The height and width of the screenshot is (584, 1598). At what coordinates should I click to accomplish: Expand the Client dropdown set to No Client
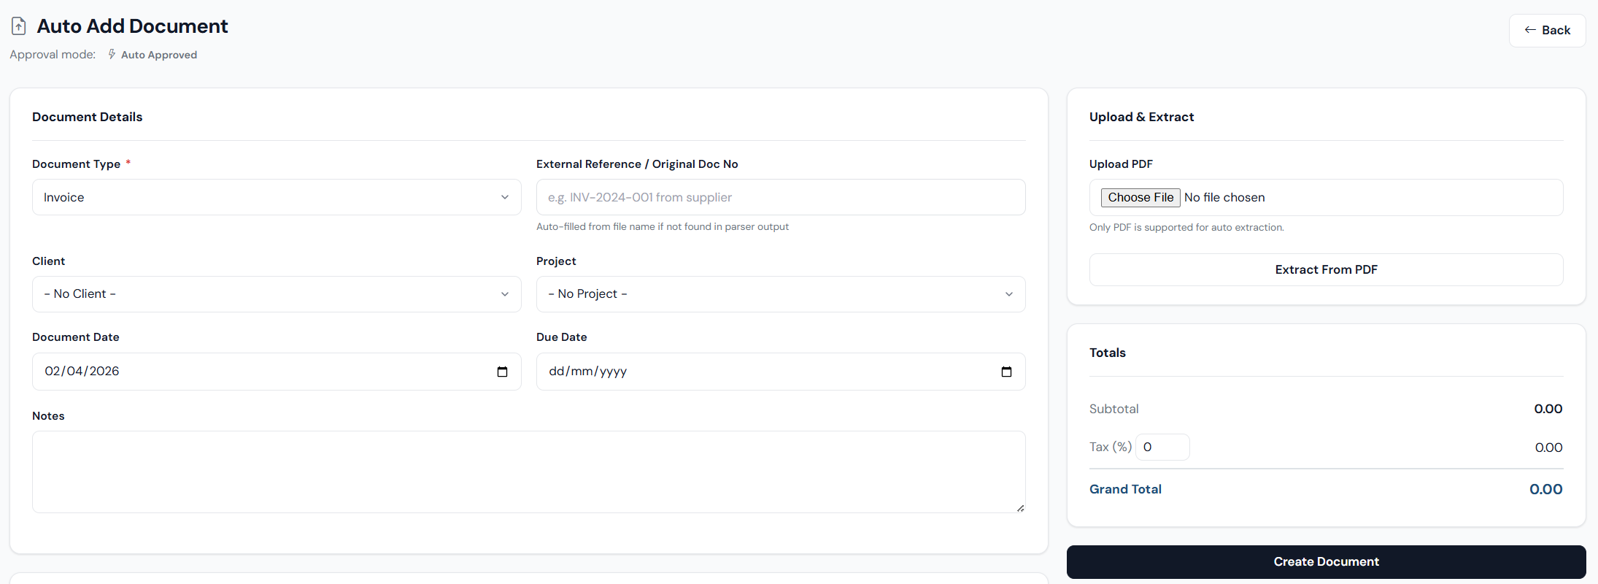[276, 293]
